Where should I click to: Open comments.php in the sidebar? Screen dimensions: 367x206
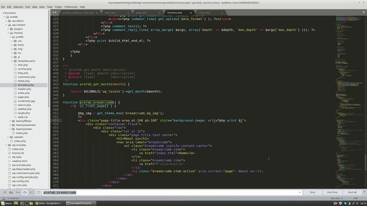[27, 77]
